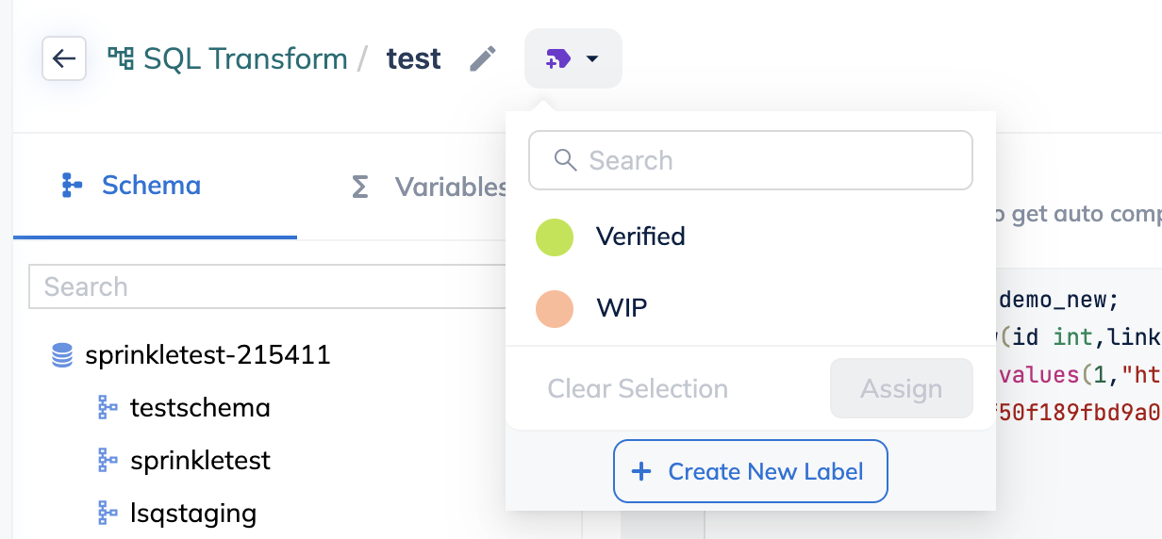Click the schema icon next to testschema
1162x539 pixels.
coord(108,407)
